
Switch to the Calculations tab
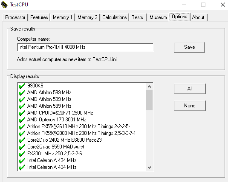[115, 17]
